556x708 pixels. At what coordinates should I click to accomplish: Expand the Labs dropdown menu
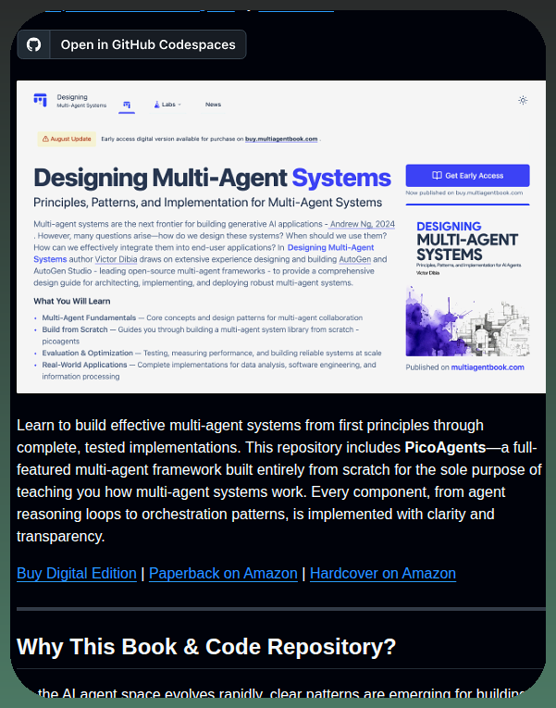point(167,105)
